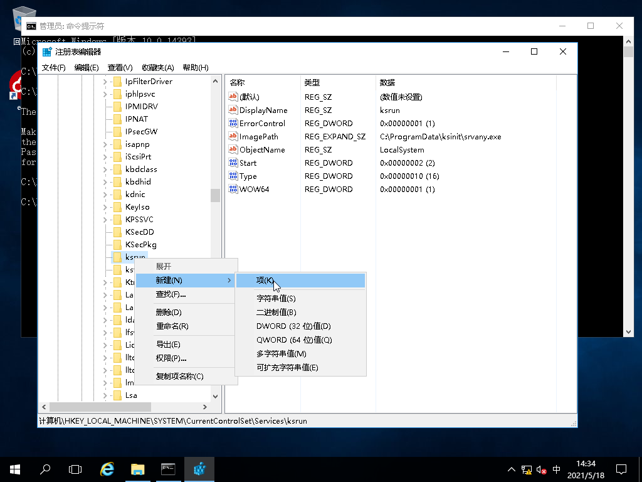Open the 编辑(E) menu in menu bar
This screenshot has width=642, height=482.
[x=87, y=68]
